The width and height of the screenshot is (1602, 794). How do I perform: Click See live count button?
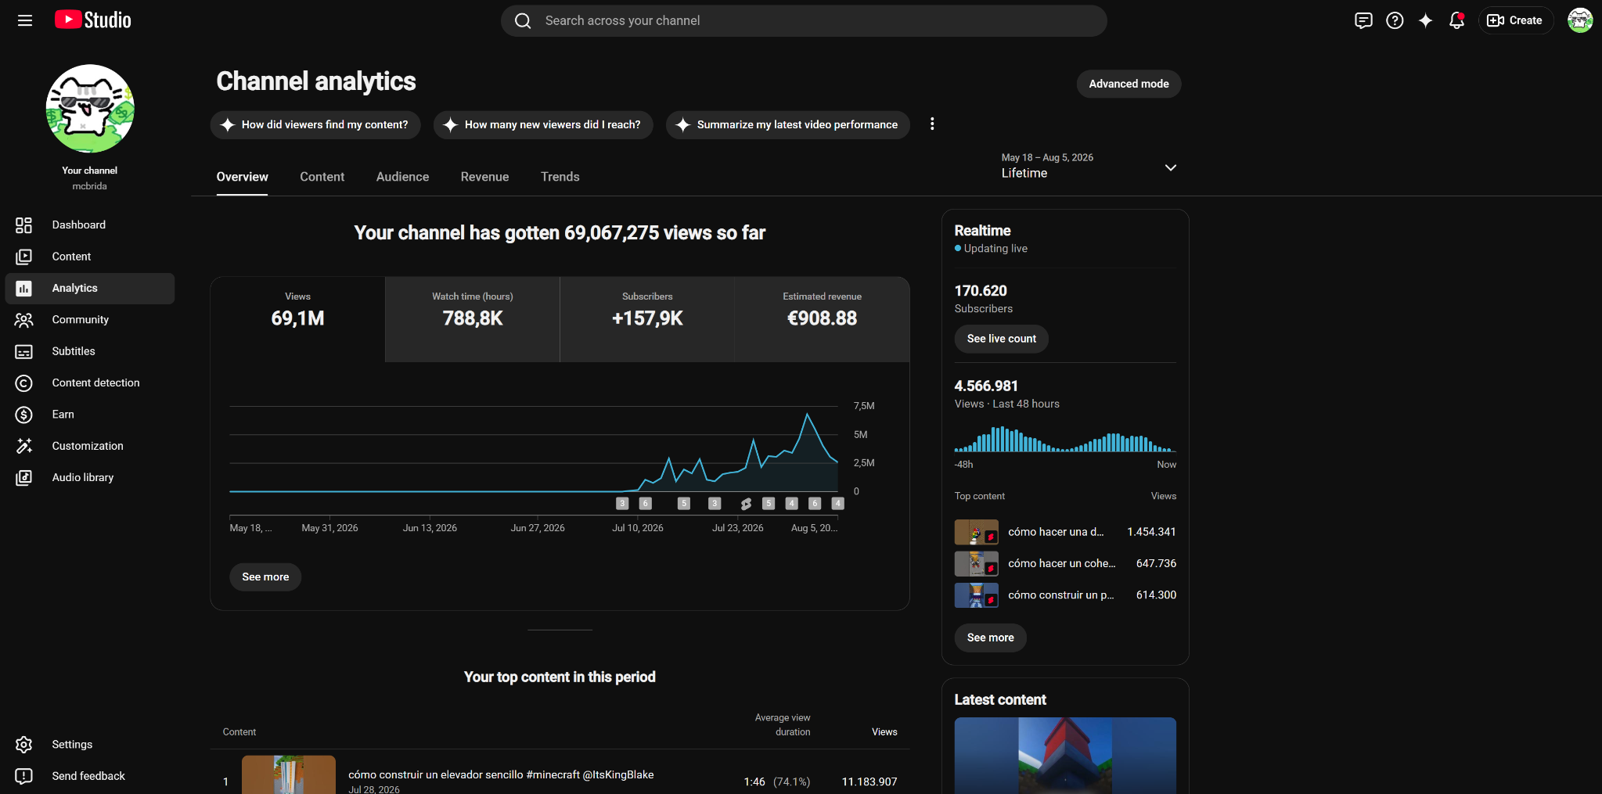[x=1002, y=339]
